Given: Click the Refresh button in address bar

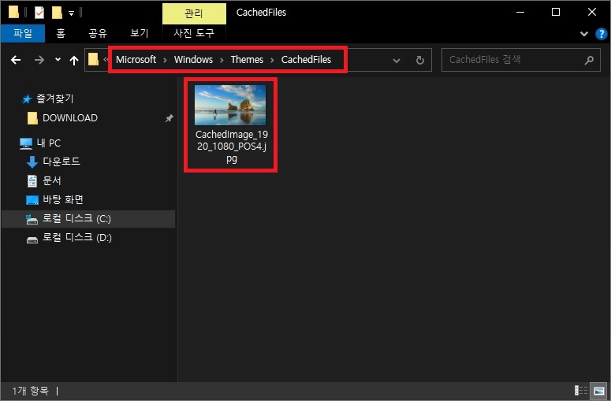Looking at the screenshot, I should pos(420,60).
